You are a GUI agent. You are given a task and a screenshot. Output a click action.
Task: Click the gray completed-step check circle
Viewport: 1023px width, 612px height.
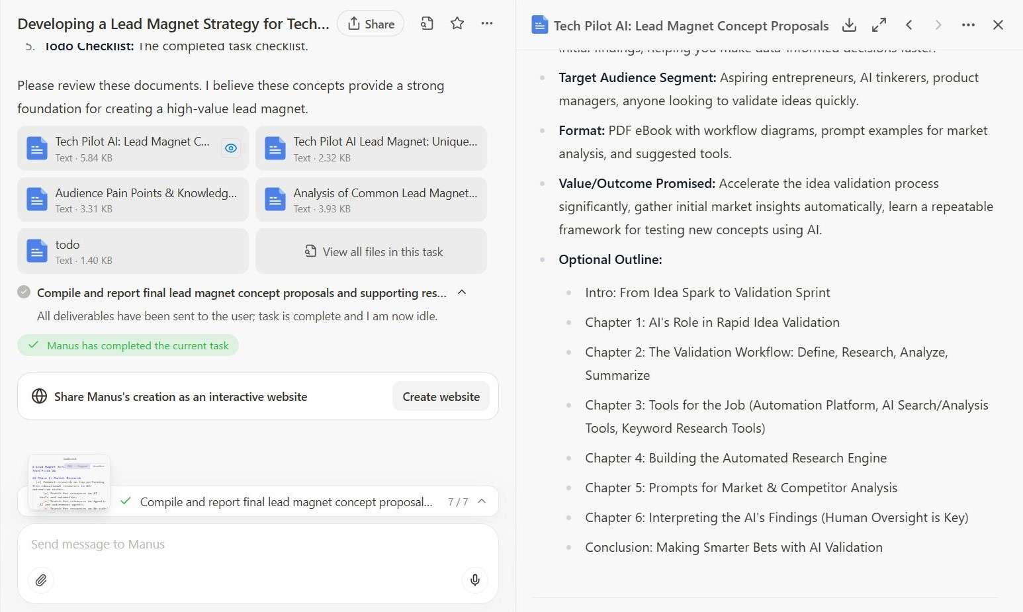click(24, 292)
